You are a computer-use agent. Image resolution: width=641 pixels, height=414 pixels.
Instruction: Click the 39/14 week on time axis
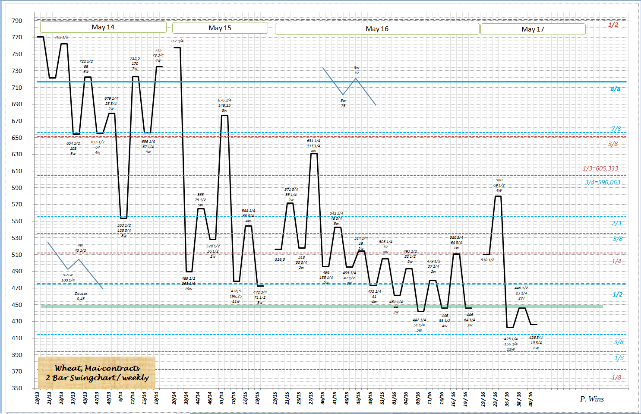pos(186,398)
